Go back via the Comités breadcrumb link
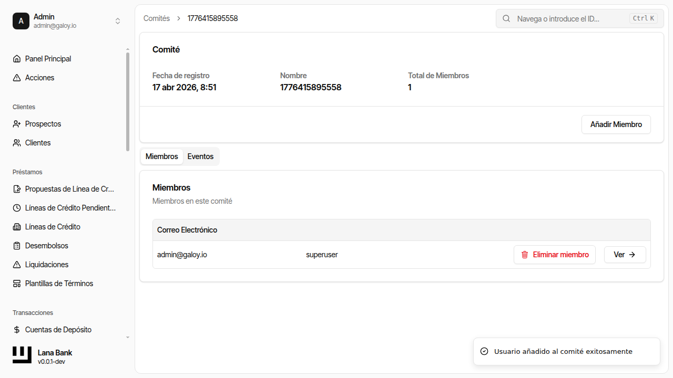Image resolution: width=673 pixels, height=378 pixels. pos(157,18)
